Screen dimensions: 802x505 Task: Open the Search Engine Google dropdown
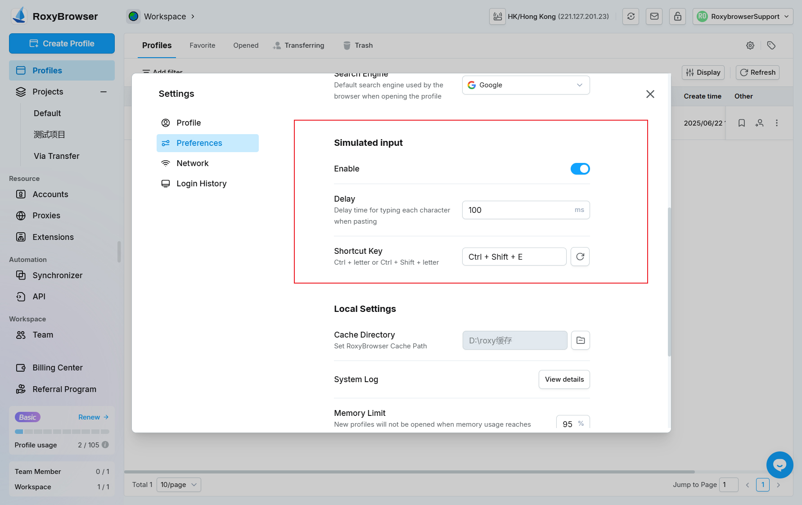525,85
